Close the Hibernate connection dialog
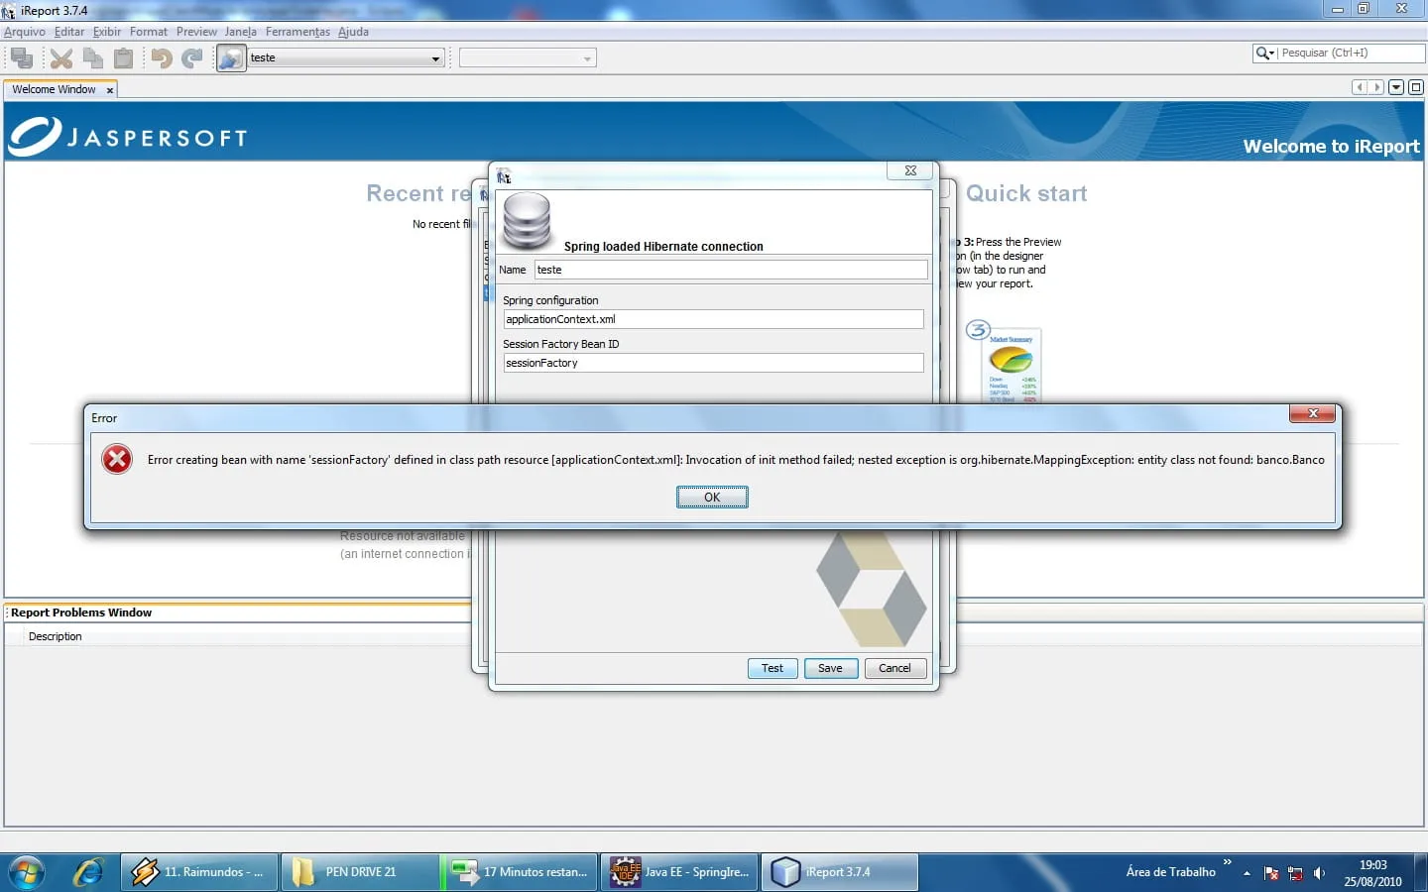The height and width of the screenshot is (892, 1428). click(x=910, y=170)
